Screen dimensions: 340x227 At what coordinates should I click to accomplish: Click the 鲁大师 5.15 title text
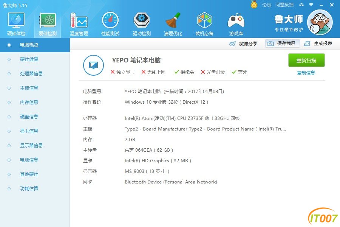(x=15, y=5)
